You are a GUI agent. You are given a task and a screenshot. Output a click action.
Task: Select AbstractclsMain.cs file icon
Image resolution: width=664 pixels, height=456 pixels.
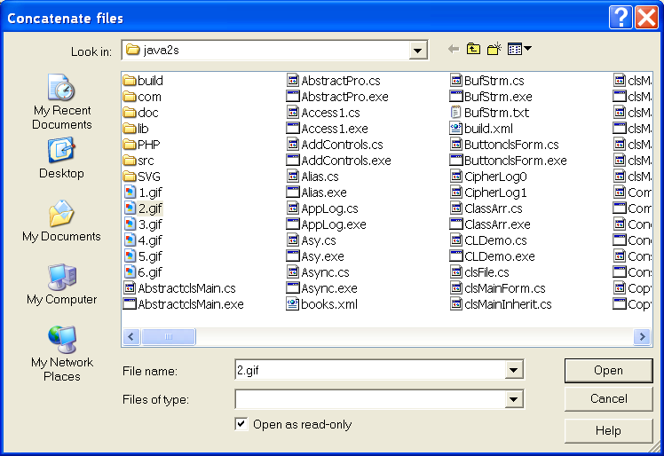129,288
